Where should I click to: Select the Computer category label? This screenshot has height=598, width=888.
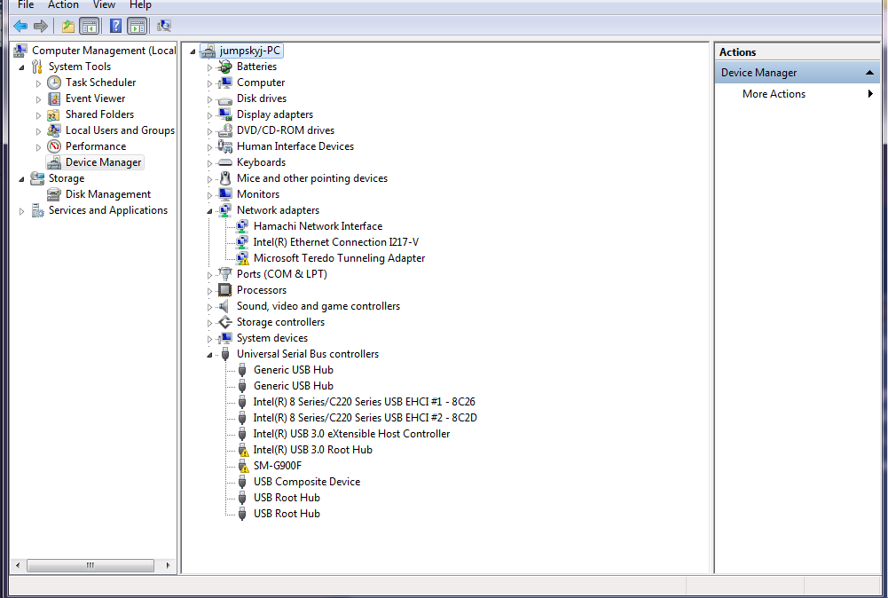[261, 83]
